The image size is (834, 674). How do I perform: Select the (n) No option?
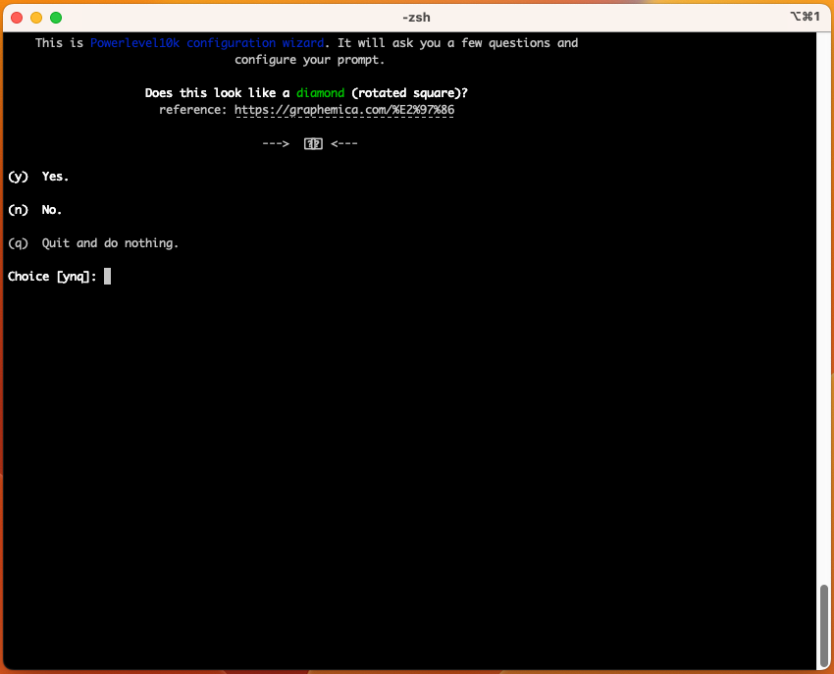[35, 210]
